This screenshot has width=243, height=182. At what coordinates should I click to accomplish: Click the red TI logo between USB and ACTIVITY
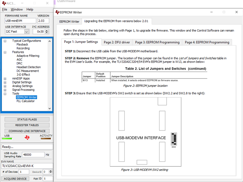click(27, 137)
